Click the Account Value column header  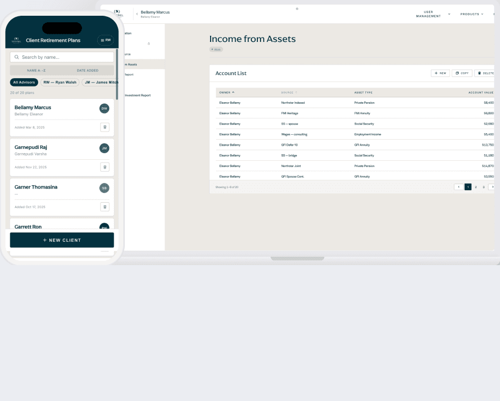pyautogui.click(x=481, y=92)
